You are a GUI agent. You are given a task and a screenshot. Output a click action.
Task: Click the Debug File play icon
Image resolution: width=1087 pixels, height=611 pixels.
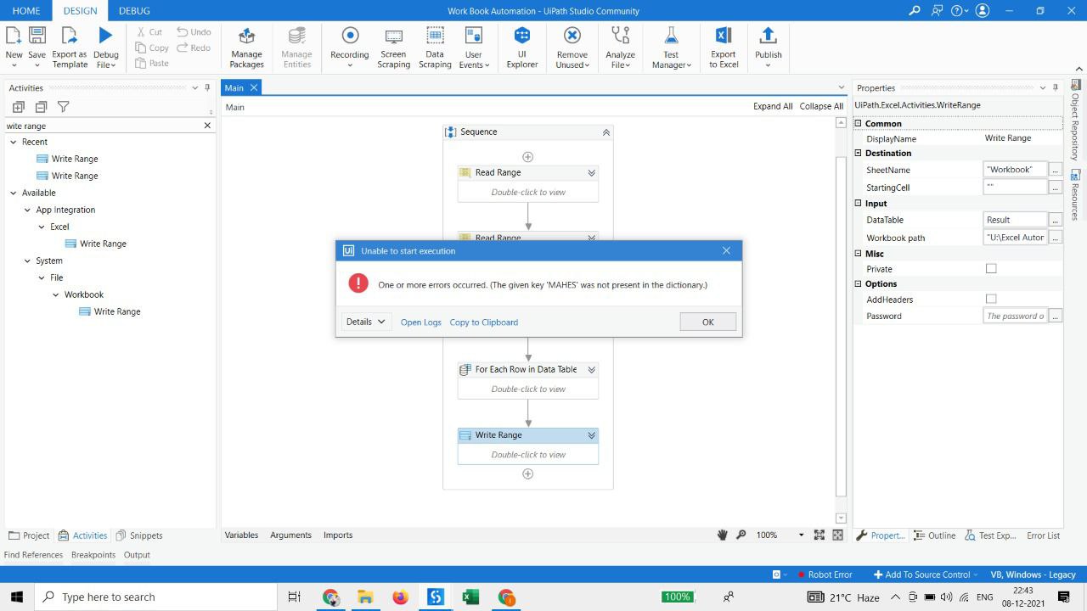(x=105, y=36)
